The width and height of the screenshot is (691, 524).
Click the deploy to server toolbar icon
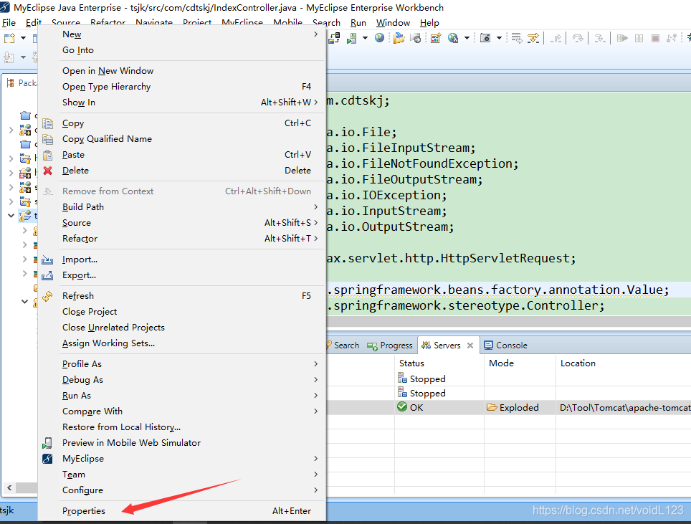pyautogui.click(x=335, y=38)
